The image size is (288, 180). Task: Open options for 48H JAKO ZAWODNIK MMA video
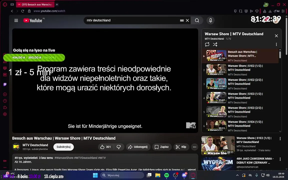point(280,159)
